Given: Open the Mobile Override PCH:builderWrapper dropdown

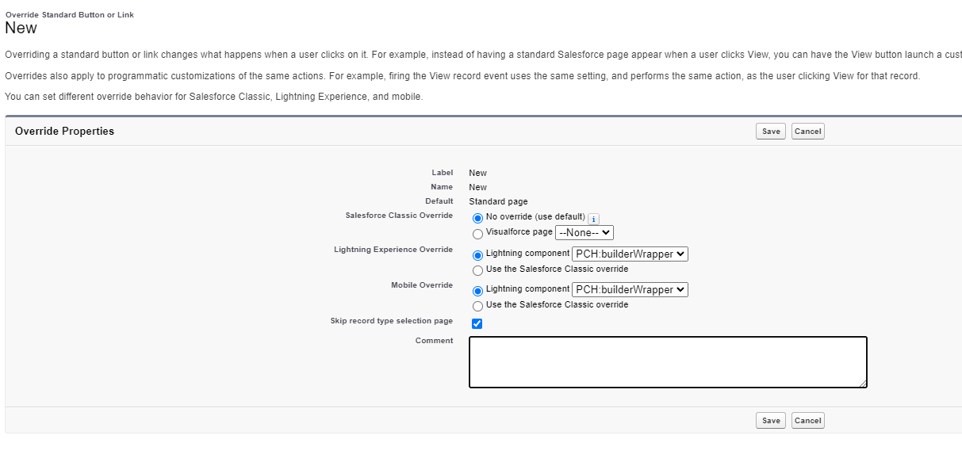Looking at the screenshot, I should (x=630, y=290).
